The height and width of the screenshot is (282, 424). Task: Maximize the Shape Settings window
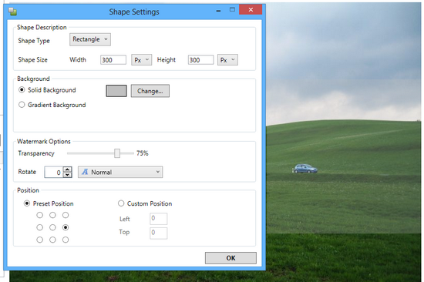point(232,10)
